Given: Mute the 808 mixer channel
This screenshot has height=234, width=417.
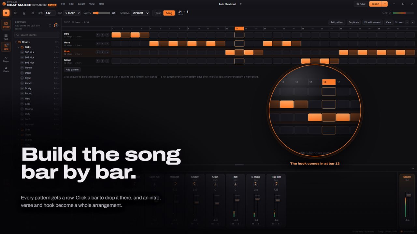Looking at the screenshot, I should coord(233,224).
